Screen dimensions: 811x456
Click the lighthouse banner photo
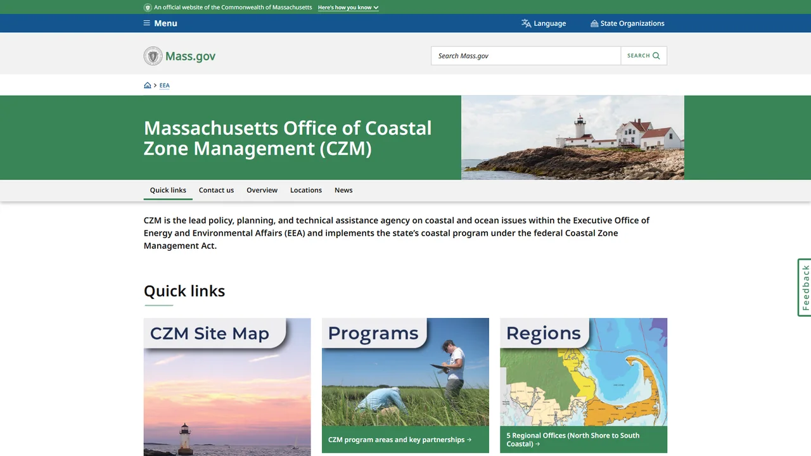click(x=573, y=137)
